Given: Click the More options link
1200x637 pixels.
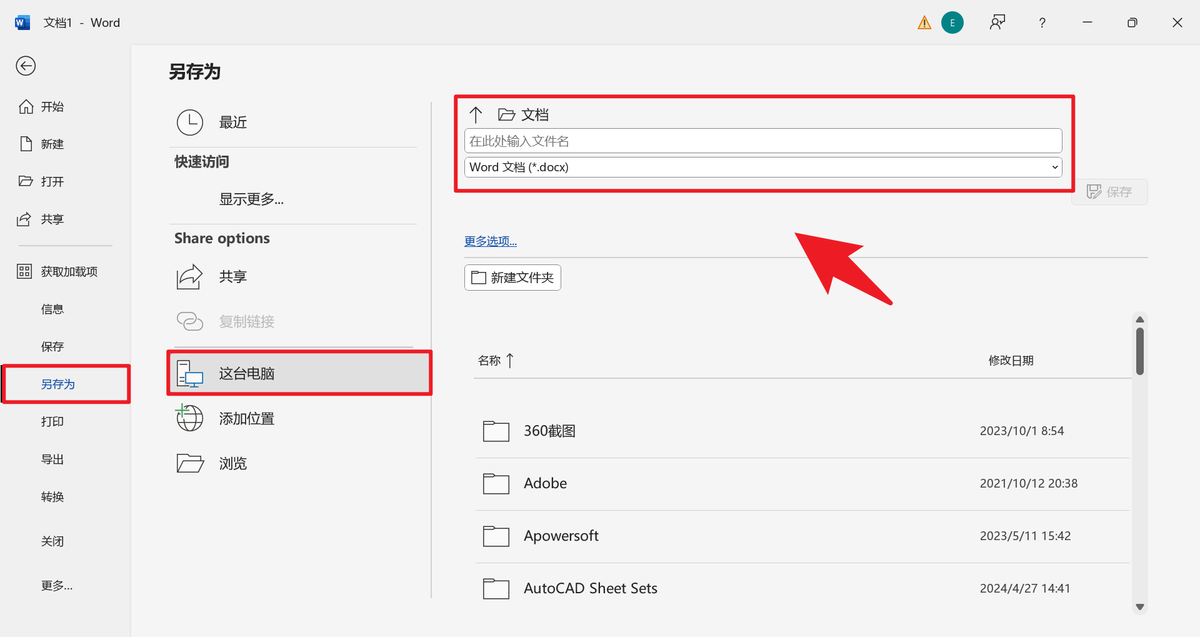Looking at the screenshot, I should click(490, 241).
